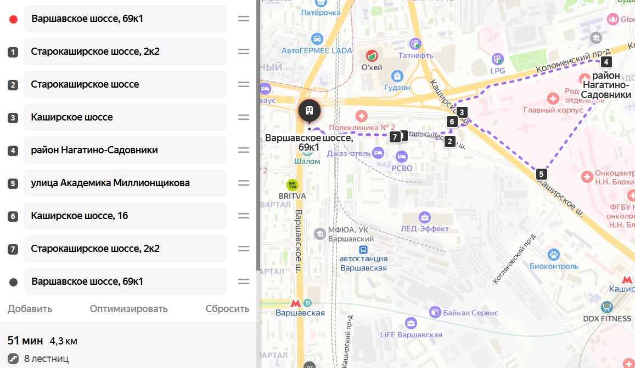Open the РСВО hotel icon

click(x=401, y=156)
